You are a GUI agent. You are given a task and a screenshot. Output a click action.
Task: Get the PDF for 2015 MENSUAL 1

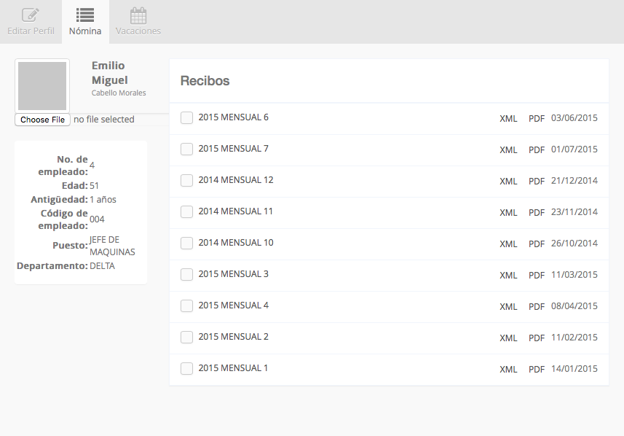click(537, 370)
